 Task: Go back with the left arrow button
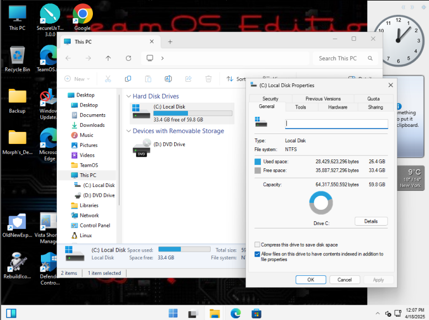point(68,58)
